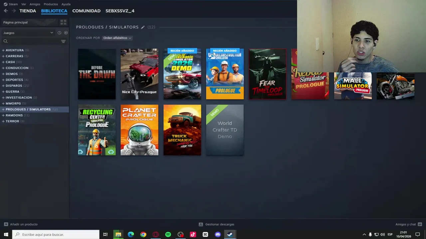
Task: Rename collection with the pencil icon
Action: [143, 27]
